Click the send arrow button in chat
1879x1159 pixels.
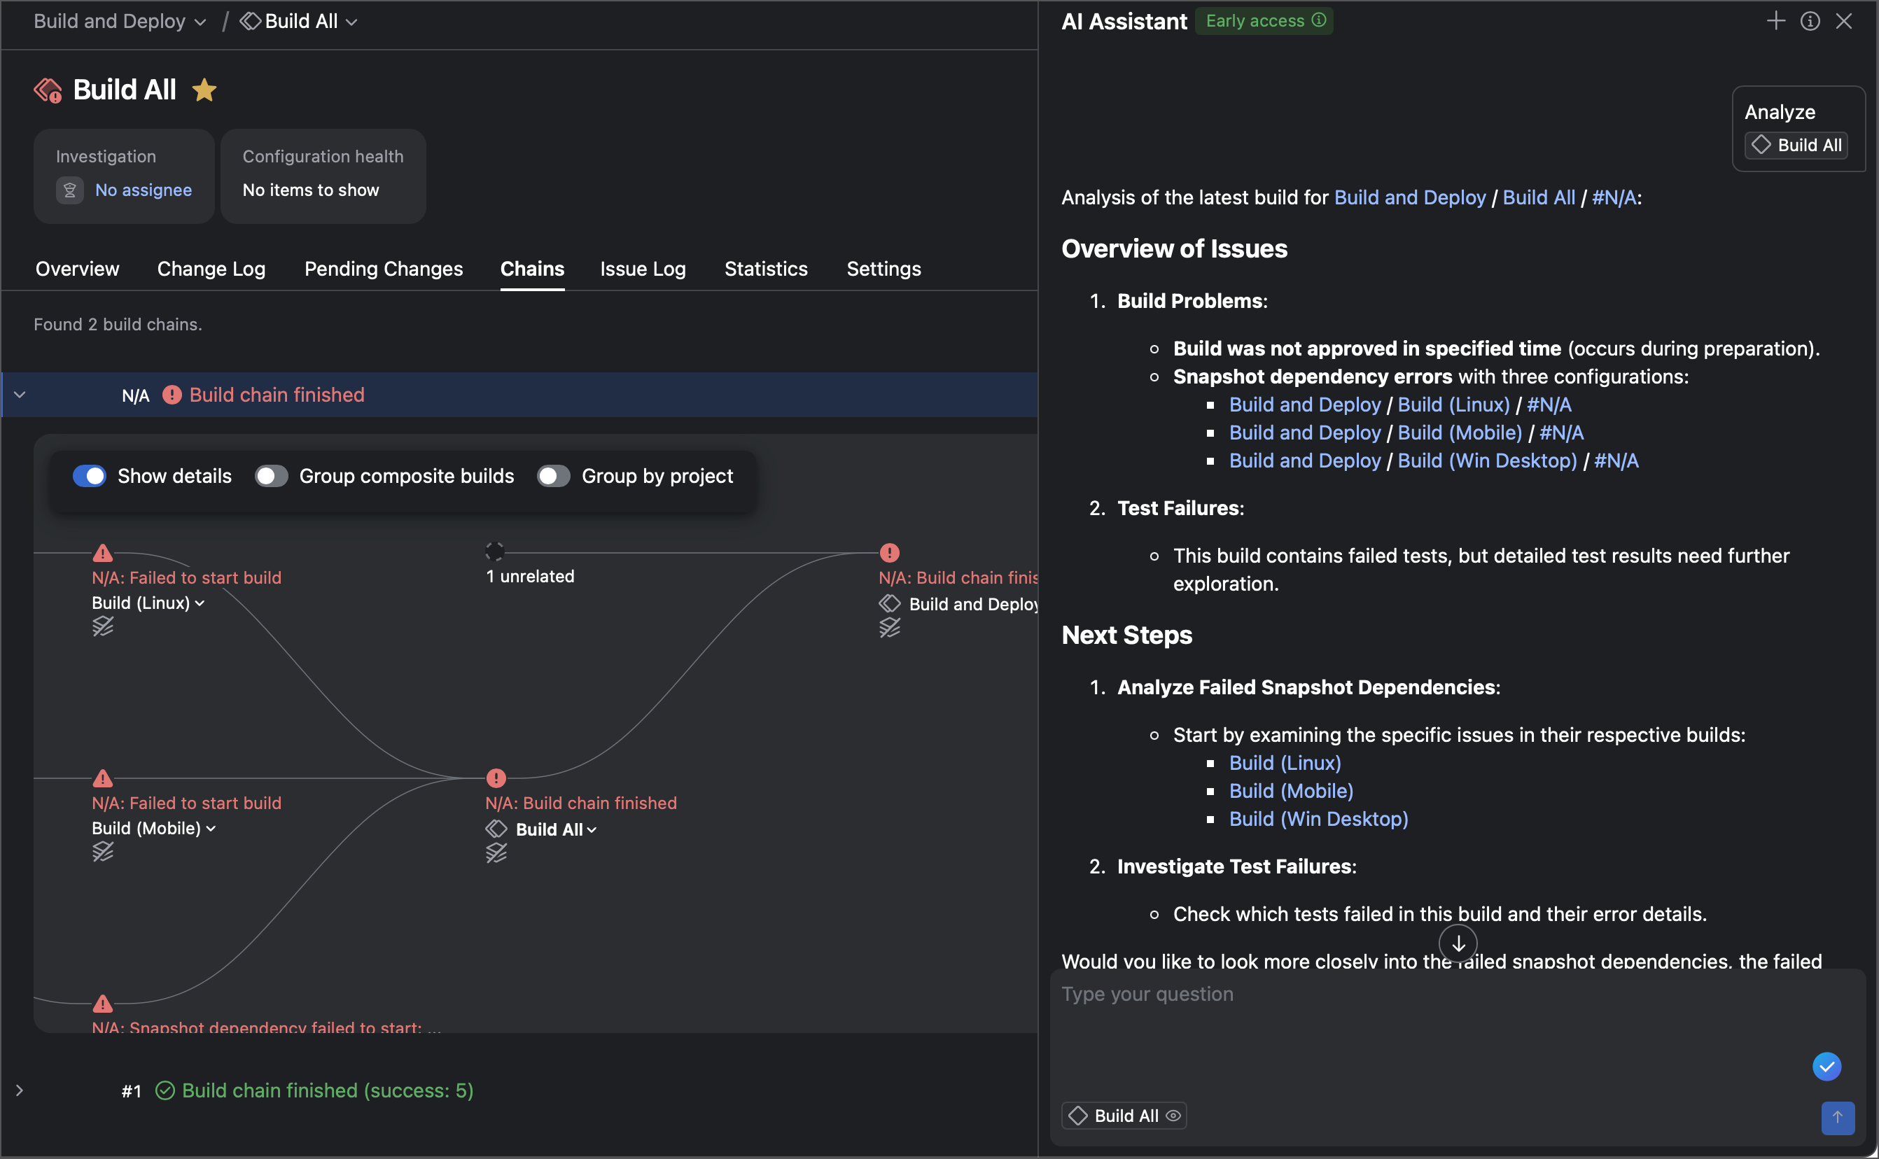coord(1837,1117)
